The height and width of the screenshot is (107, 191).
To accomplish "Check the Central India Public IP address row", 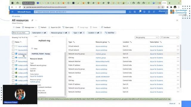I will point(13,65).
